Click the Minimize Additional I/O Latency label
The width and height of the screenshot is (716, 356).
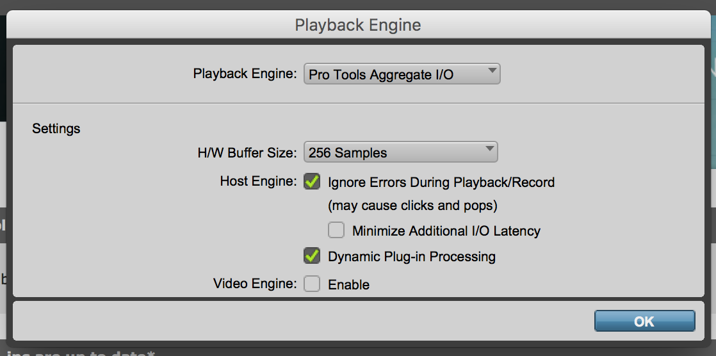tap(446, 231)
